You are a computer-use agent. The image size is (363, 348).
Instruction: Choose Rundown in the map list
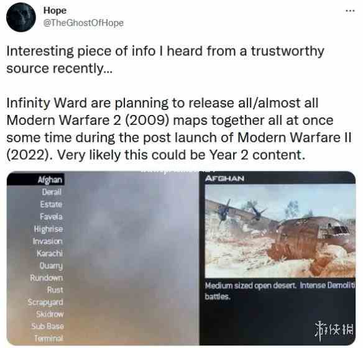tap(47, 278)
